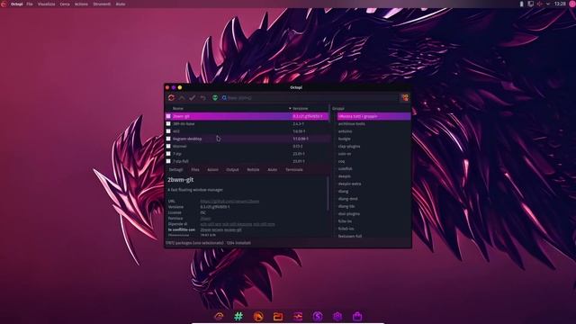Screen dimensions: 576x324
Task: Open the green hash icon in dock
Action: pyautogui.click(x=238, y=316)
